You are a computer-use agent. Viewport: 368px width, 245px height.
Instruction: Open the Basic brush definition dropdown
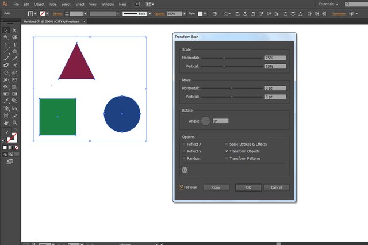coord(150,14)
